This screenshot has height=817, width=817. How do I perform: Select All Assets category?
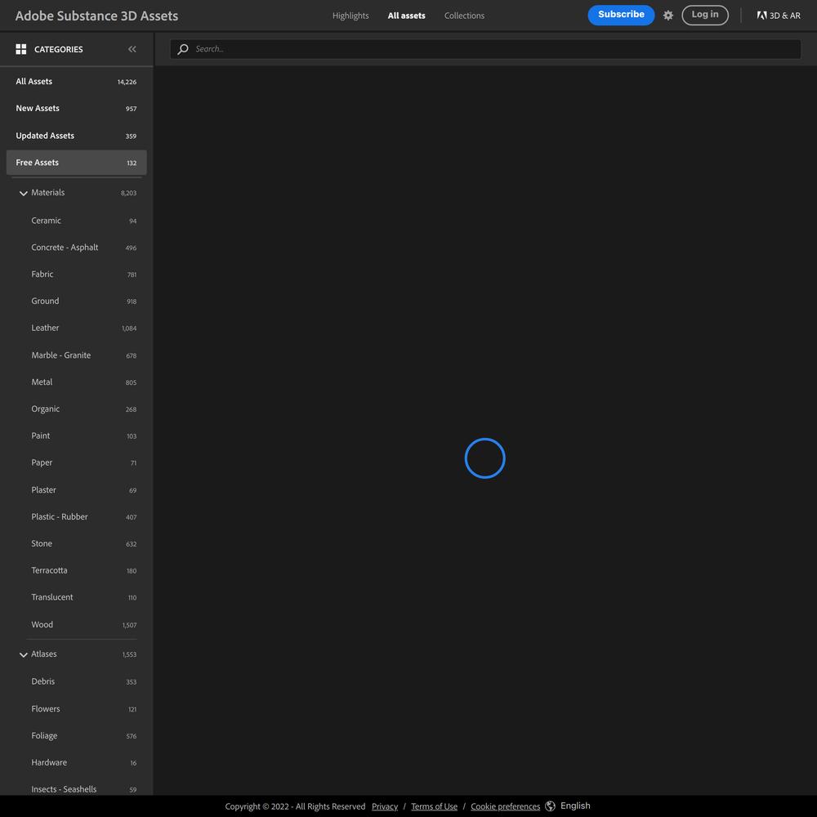(x=76, y=81)
